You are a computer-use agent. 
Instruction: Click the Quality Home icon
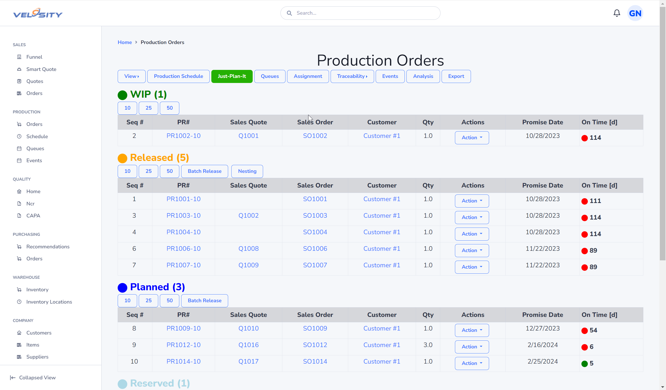click(x=19, y=191)
